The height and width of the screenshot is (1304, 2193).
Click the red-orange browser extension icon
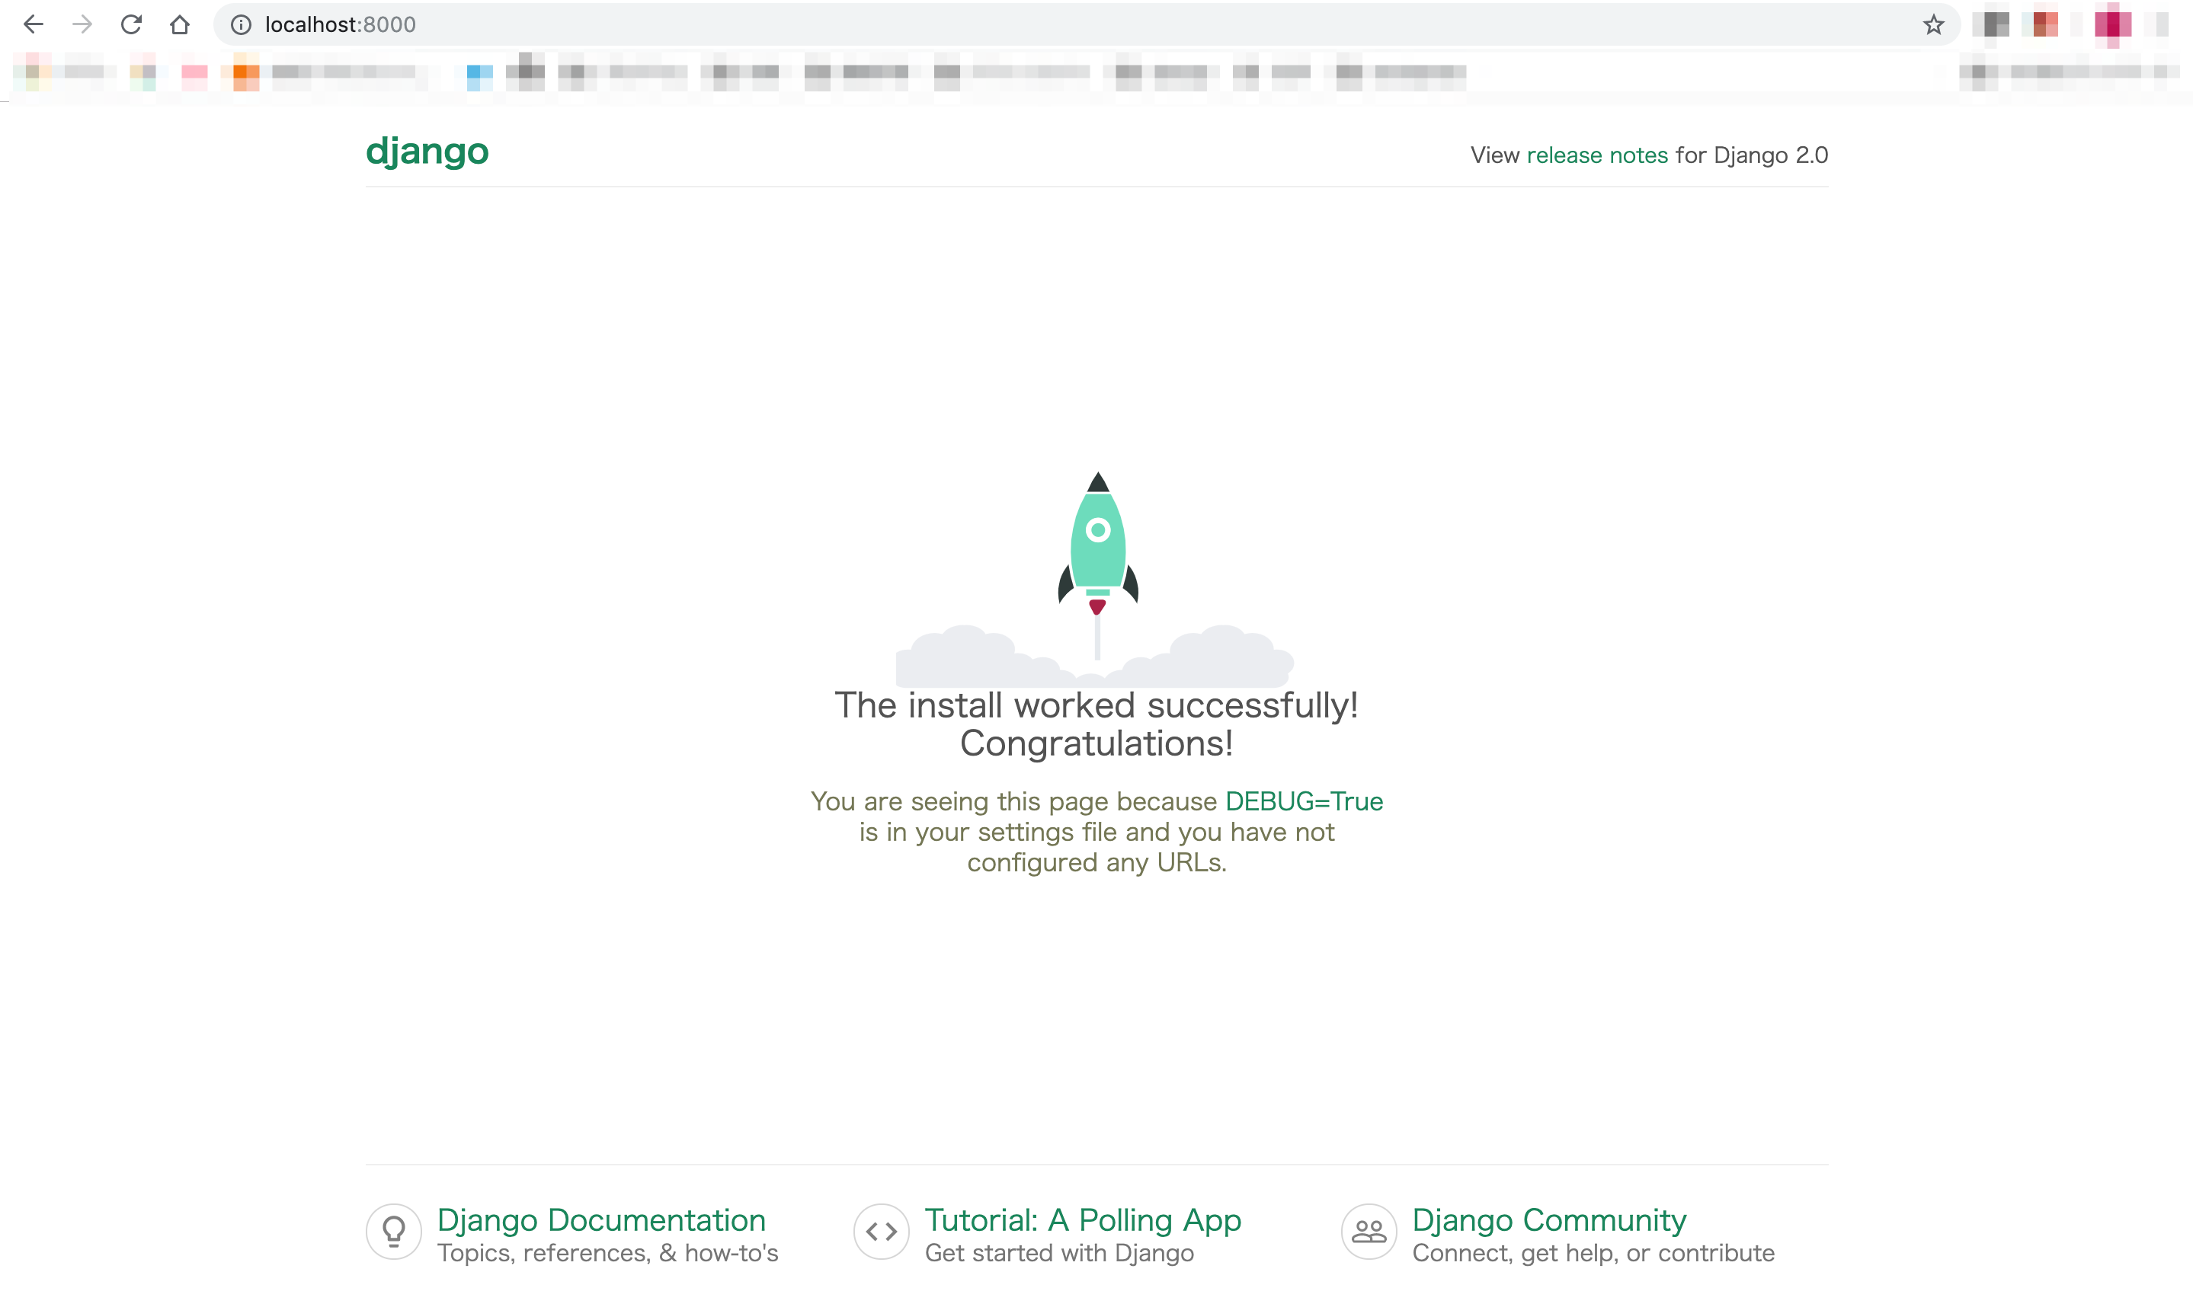tap(2045, 24)
